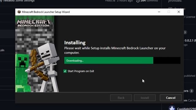The width and height of the screenshot is (196, 110).
Task: Click the 'Minecraft Bedrock Launcher Setup Wizard' title
Action: pos(46,12)
